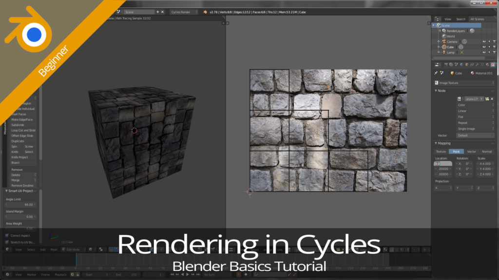Click the Loop Cut and Slide button
This screenshot has height=280, width=499.
23,130
